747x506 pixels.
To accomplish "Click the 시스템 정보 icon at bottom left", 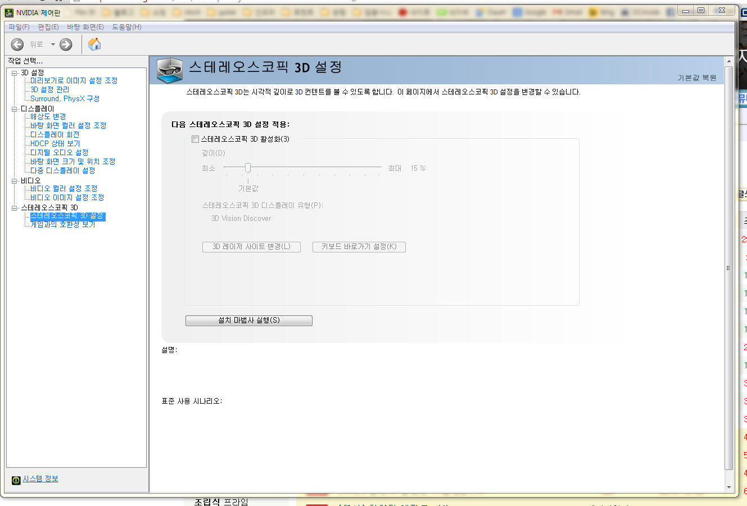I will 16,480.
